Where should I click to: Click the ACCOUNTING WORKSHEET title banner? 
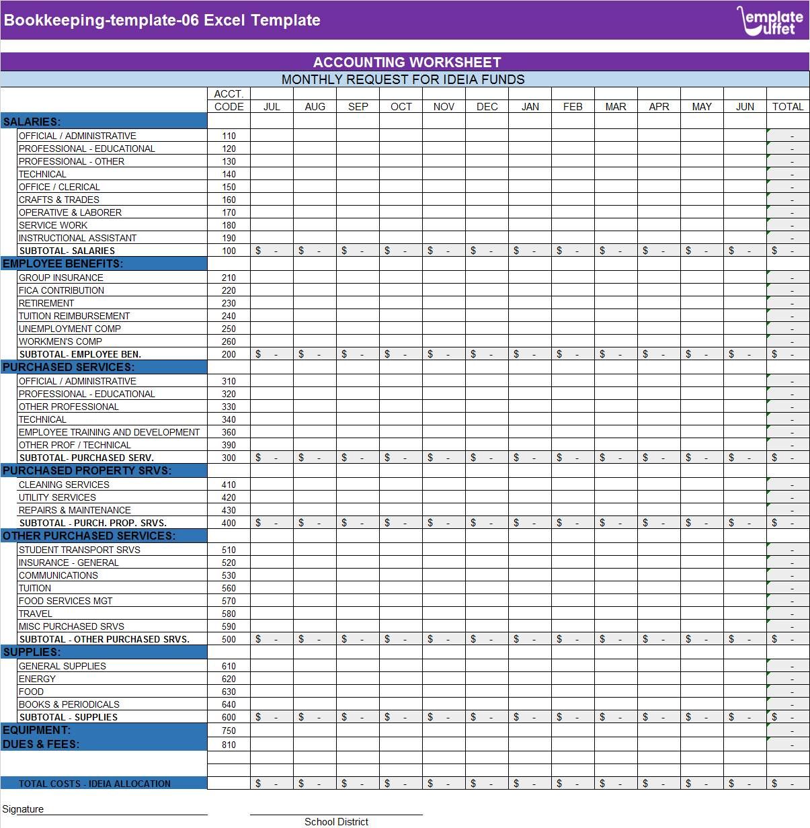[405, 62]
